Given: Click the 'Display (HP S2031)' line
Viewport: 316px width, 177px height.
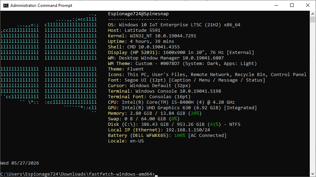Looking at the screenshot, I should [181, 53].
